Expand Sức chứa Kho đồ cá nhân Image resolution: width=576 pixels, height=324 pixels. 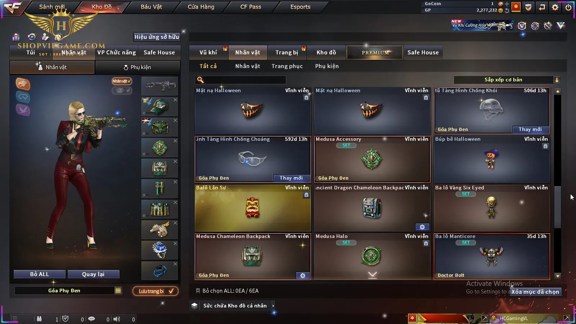(x=273, y=306)
